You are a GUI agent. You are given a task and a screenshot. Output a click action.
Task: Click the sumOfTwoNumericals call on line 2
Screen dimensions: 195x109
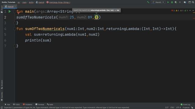36,17
